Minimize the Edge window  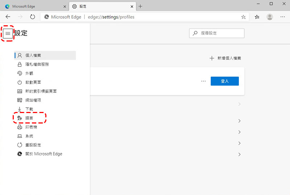point(258,4)
